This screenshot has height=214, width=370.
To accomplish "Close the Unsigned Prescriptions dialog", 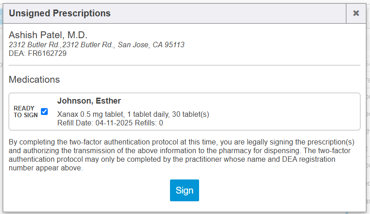I will click(356, 13).
